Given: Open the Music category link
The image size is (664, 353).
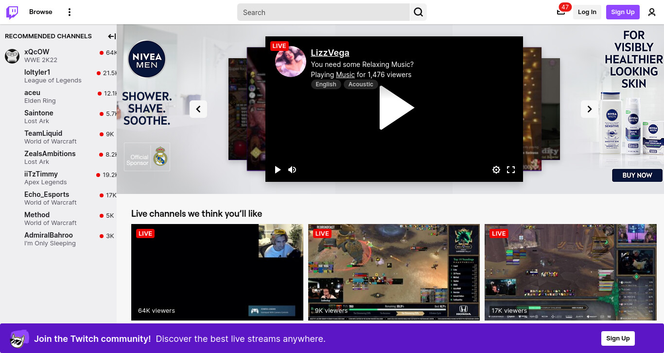Looking at the screenshot, I should (x=345, y=75).
